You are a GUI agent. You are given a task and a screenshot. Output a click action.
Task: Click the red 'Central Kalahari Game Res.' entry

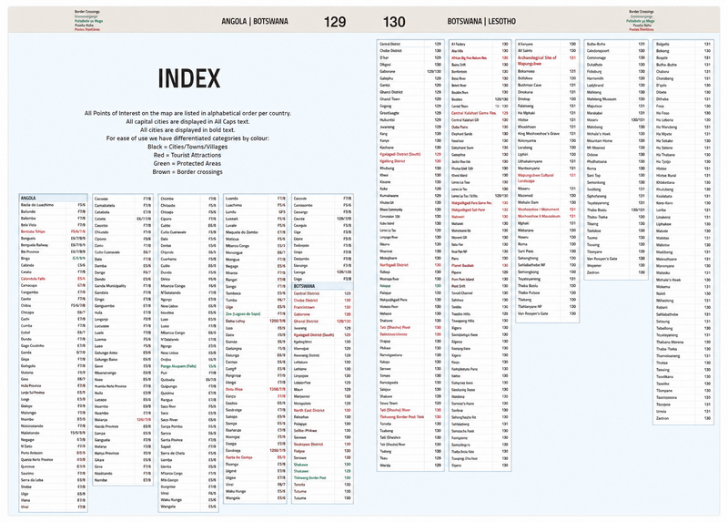(x=473, y=113)
